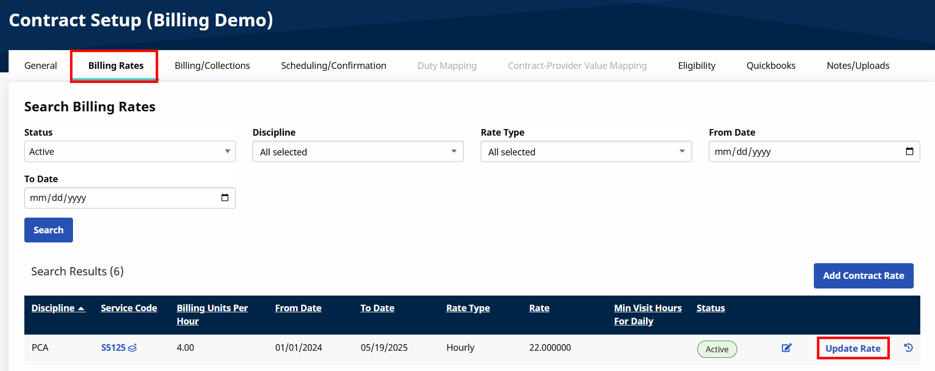Open the Quickbooks tab

(x=771, y=65)
